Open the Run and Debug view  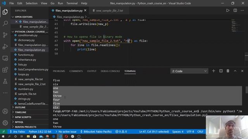click(x=5, y=46)
